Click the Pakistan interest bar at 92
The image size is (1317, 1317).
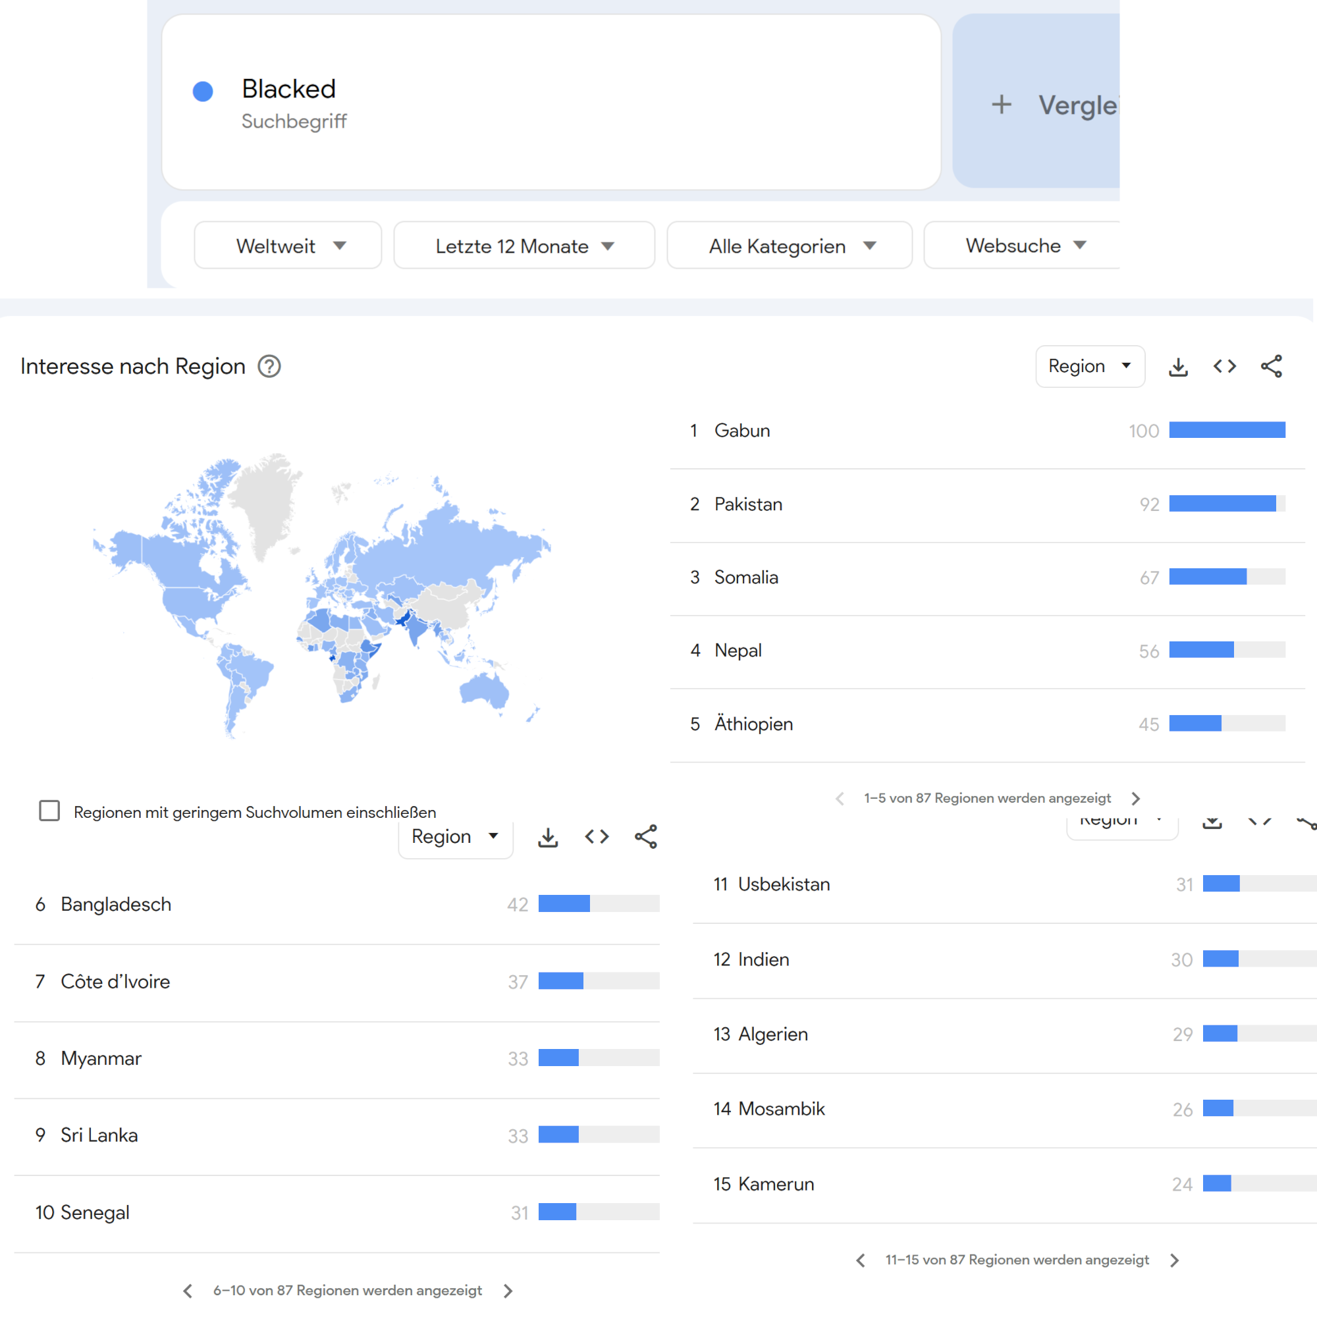tap(1227, 504)
